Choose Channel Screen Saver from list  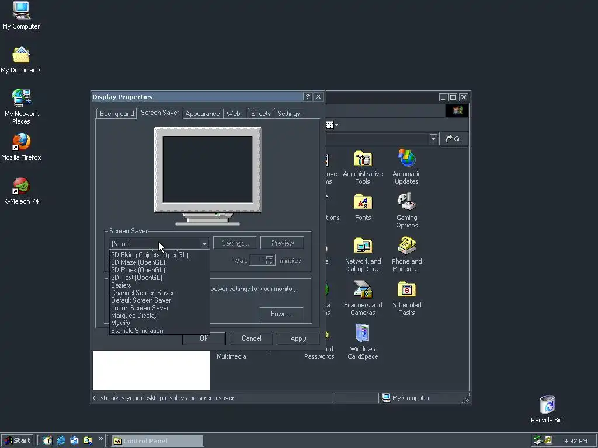pos(159,293)
